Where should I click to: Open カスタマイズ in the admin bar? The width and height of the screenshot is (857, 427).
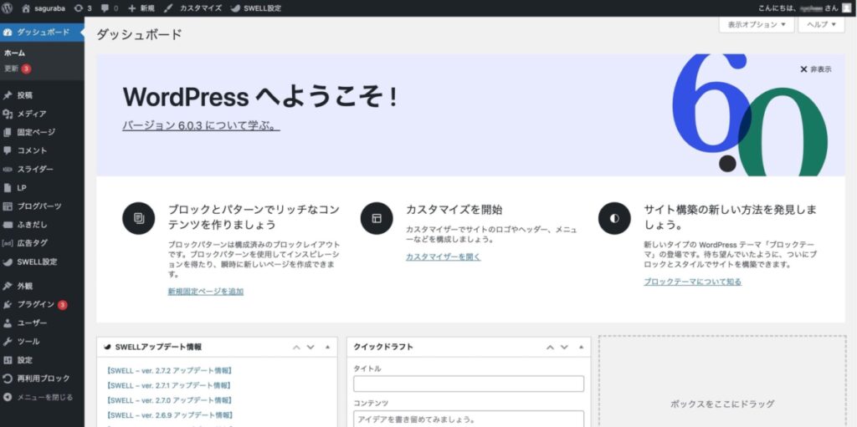(193, 8)
